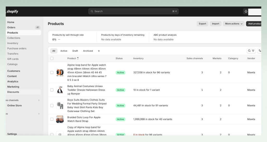Screen dimensions: 267x142
Task: Focus the top Search field
Action: click(x=133, y=11)
